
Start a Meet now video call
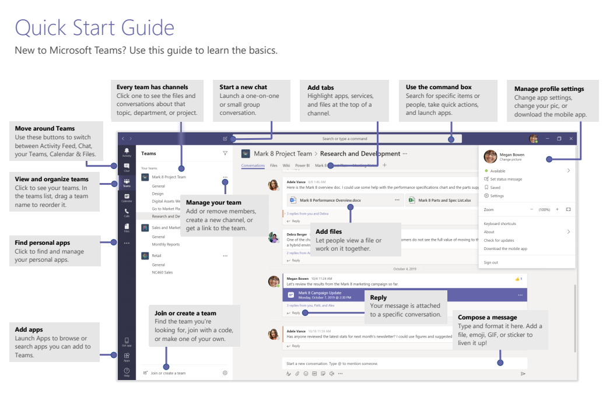pyautogui.click(x=331, y=374)
